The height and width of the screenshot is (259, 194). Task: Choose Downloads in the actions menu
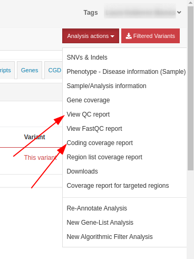point(82,171)
